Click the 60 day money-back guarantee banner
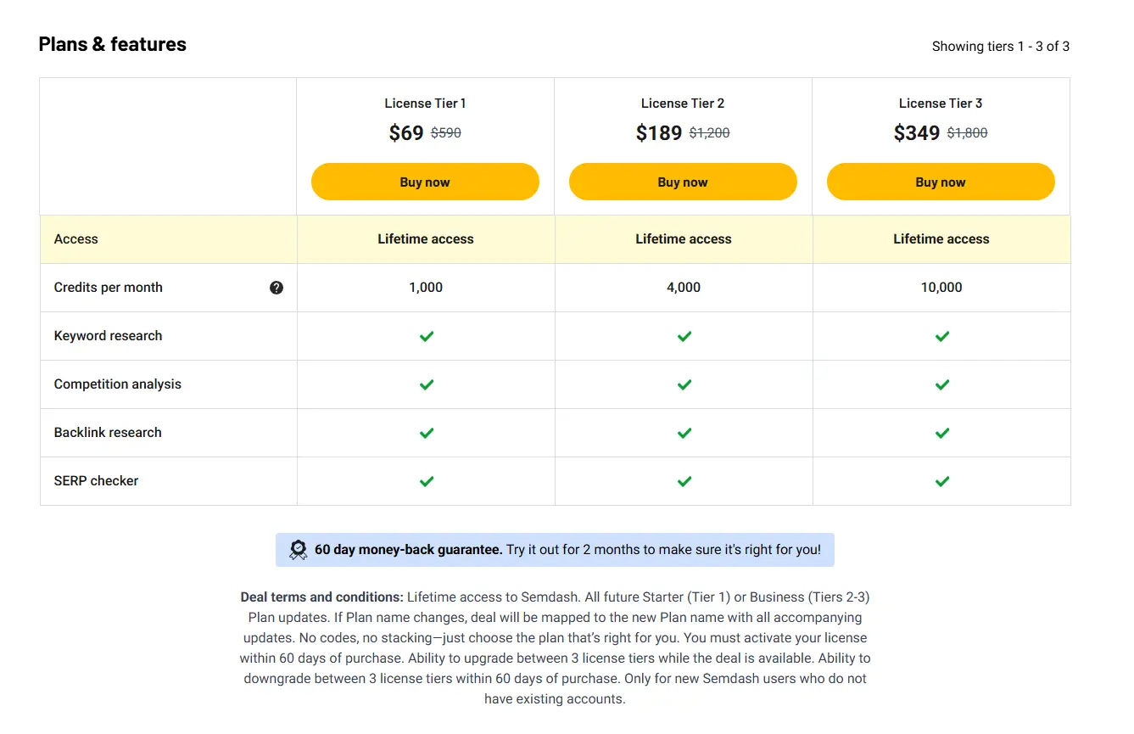The image size is (1134, 734). pos(555,550)
